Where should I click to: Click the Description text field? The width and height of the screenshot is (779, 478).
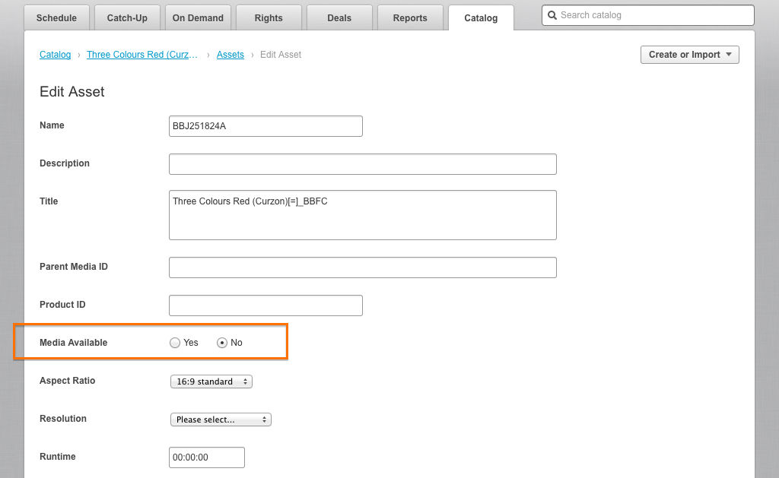coord(363,164)
